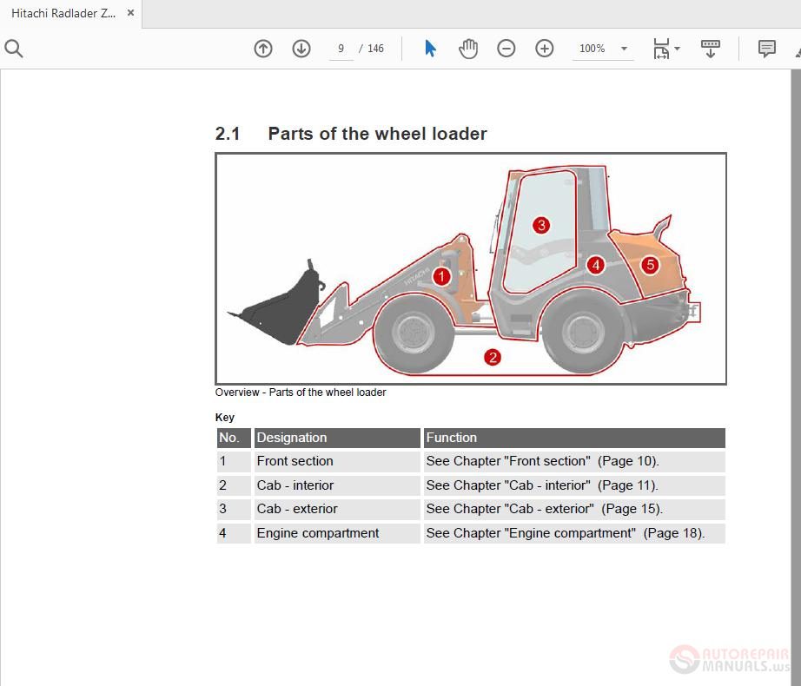Click the "Function" column header

pyautogui.click(x=574, y=438)
